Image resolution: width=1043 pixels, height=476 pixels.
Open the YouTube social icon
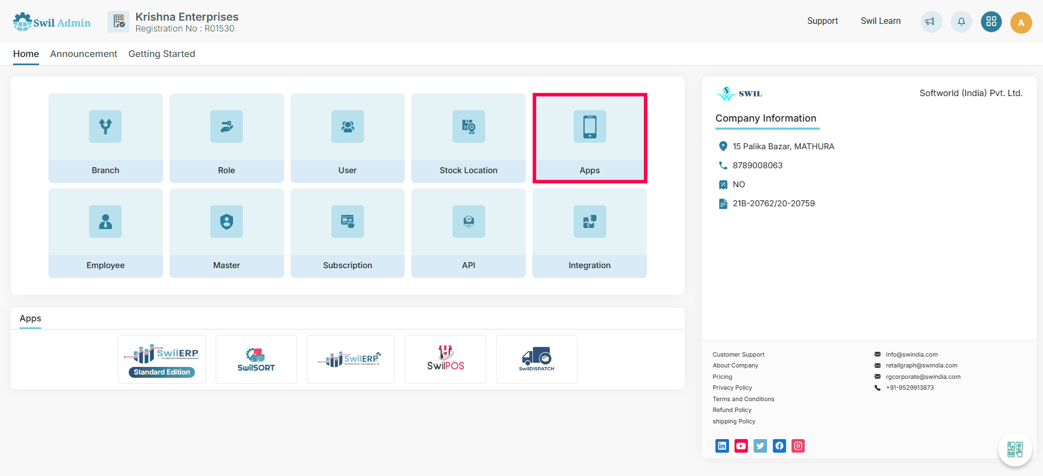pos(741,446)
